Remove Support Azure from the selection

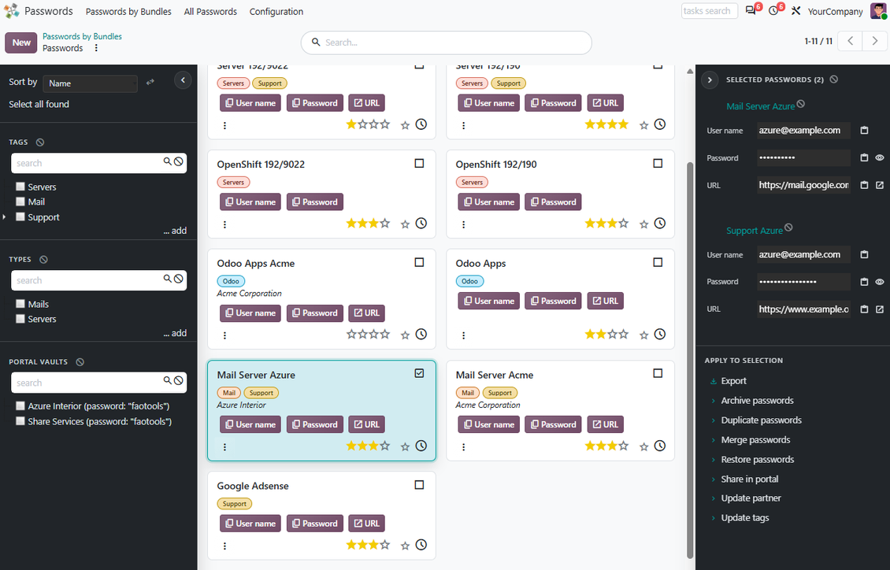click(x=788, y=228)
